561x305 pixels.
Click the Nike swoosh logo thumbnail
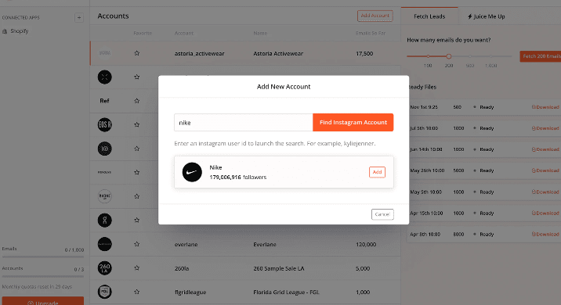(192, 172)
